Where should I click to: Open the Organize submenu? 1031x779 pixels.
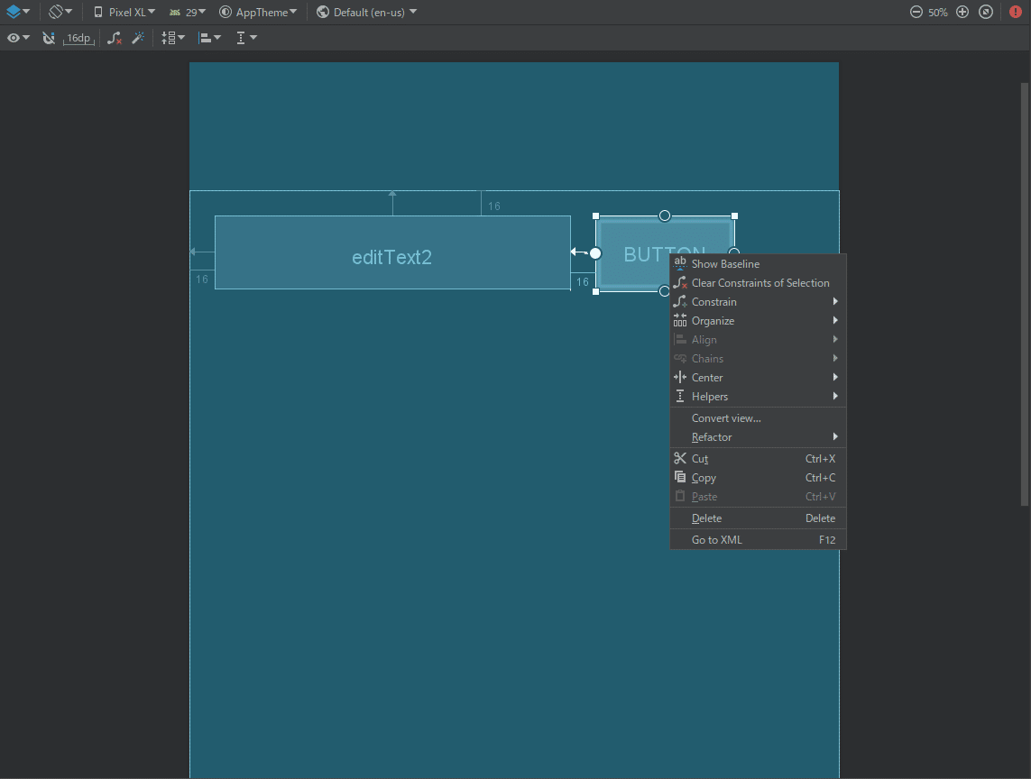758,321
